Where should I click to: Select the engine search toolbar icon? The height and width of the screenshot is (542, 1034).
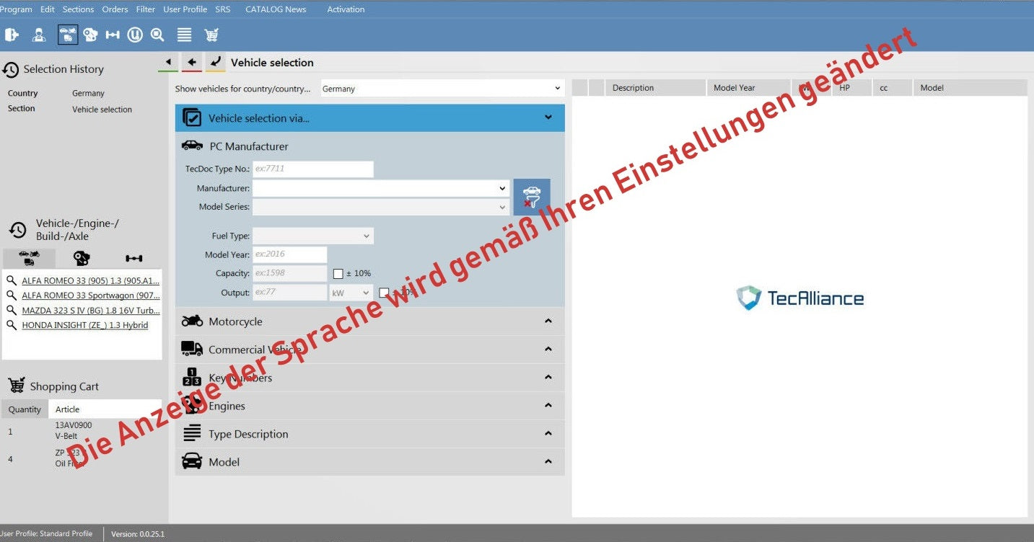point(90,35)
